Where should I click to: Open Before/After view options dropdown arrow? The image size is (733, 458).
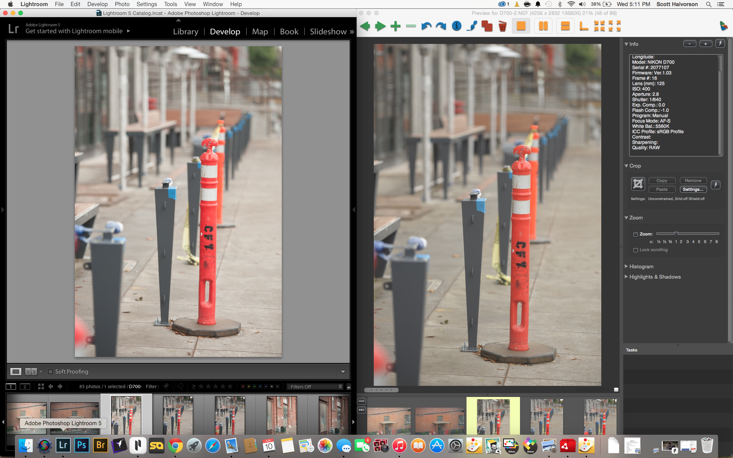(x=41, y=372)
